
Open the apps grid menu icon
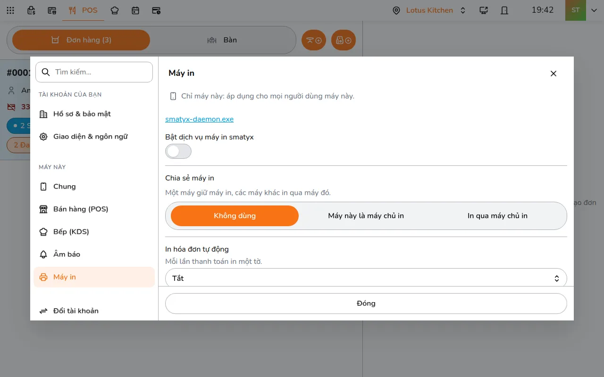(10, 10)
